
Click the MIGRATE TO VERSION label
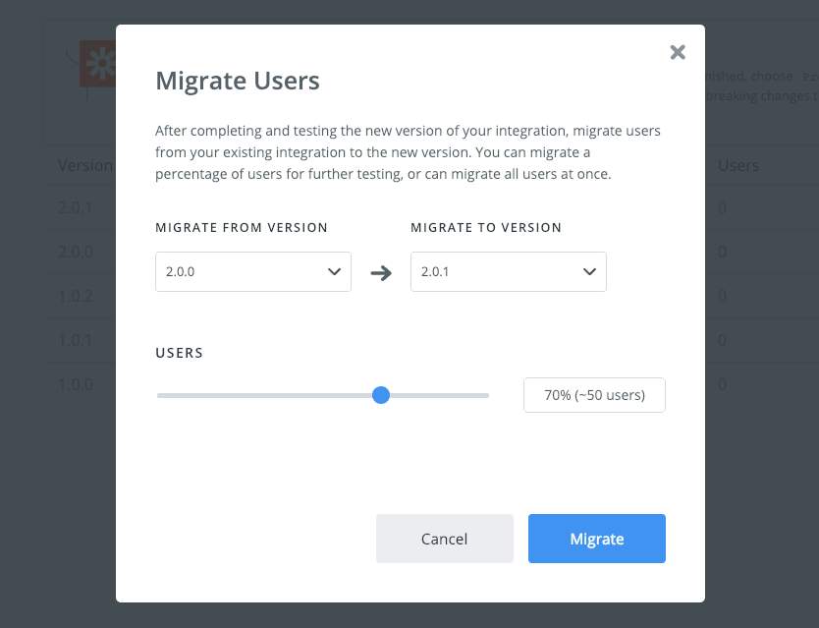pos(486,227)
